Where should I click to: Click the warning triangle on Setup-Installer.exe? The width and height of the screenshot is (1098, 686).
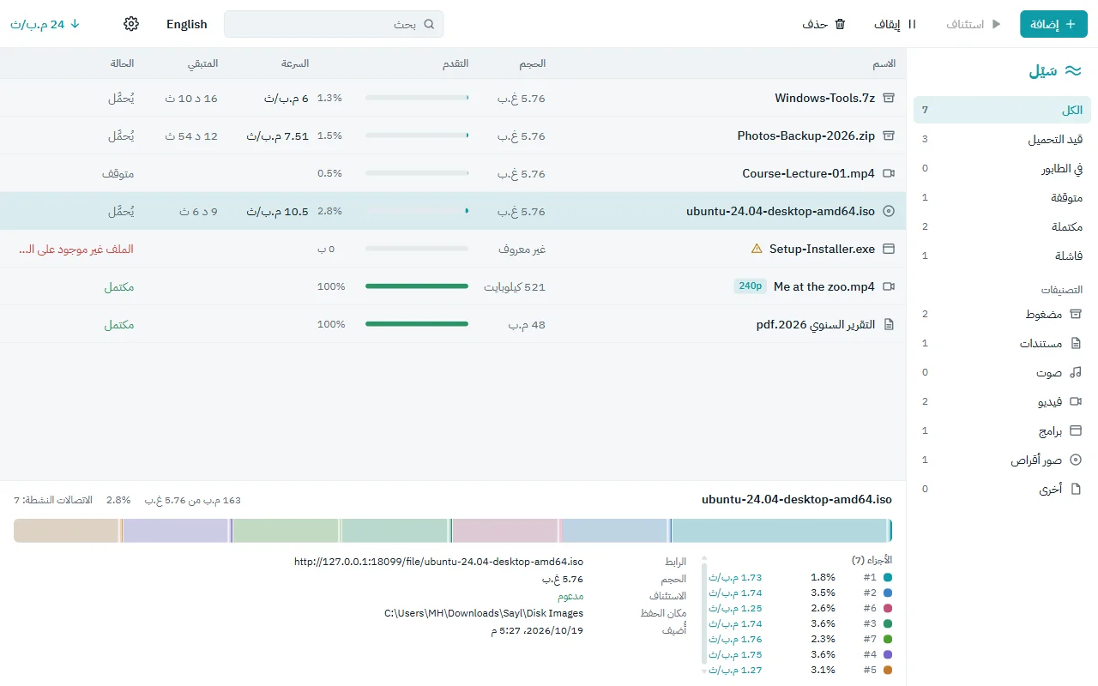pos(757,249)
